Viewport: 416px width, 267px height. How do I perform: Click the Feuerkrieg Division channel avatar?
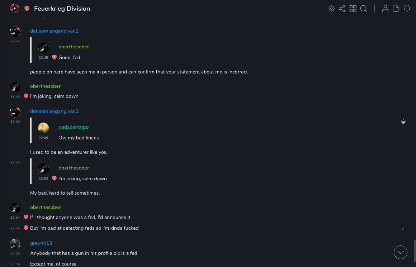coord(15,8)
